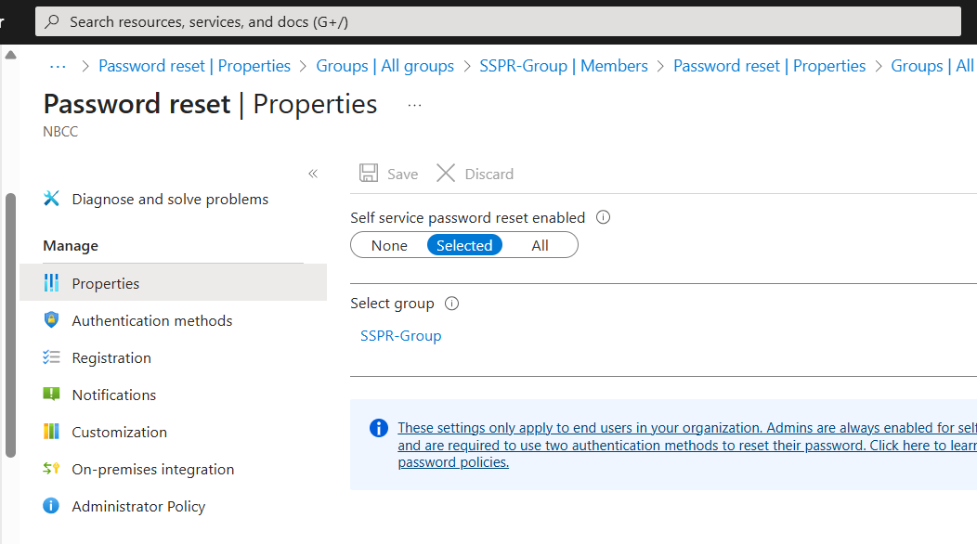Select the On-premises integration icon
The image size is (977, 544).
(x=52, y=469)
